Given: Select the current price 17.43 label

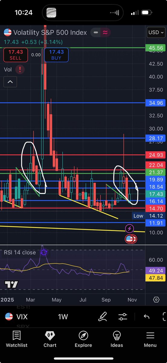Looking at the screenshot, I should coord(155,194).
